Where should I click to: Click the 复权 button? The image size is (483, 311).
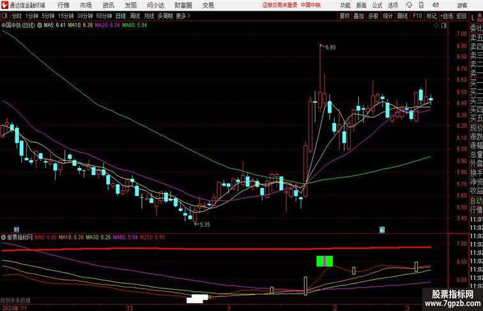tap(345, 16)
